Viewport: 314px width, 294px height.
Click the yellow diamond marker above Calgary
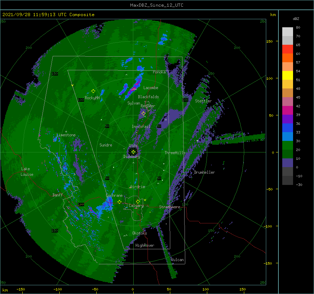(x=138, y=201)
